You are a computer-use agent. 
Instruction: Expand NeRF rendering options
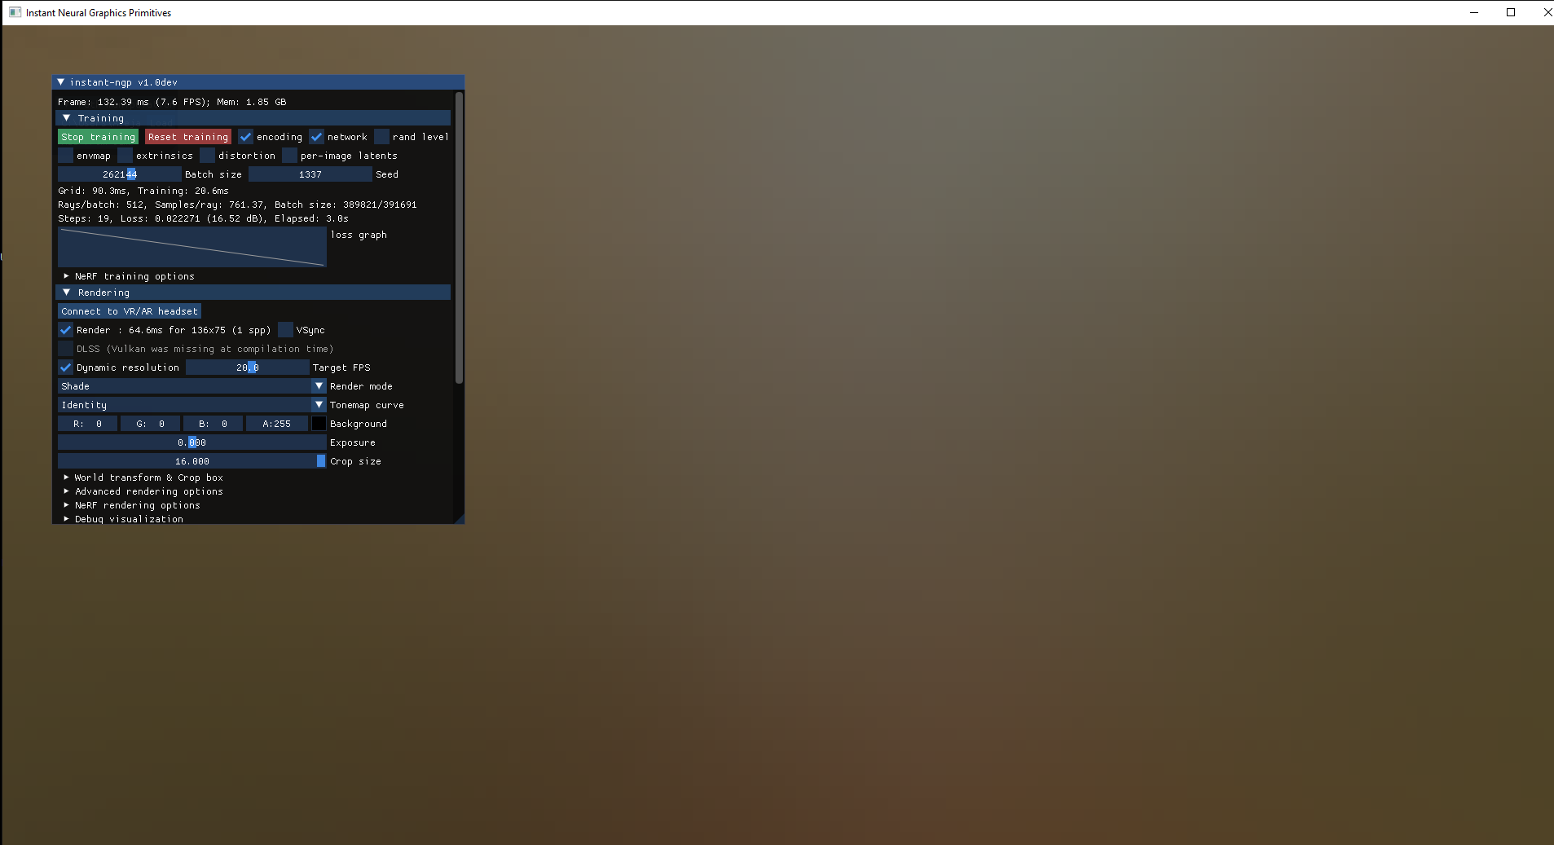67,505
